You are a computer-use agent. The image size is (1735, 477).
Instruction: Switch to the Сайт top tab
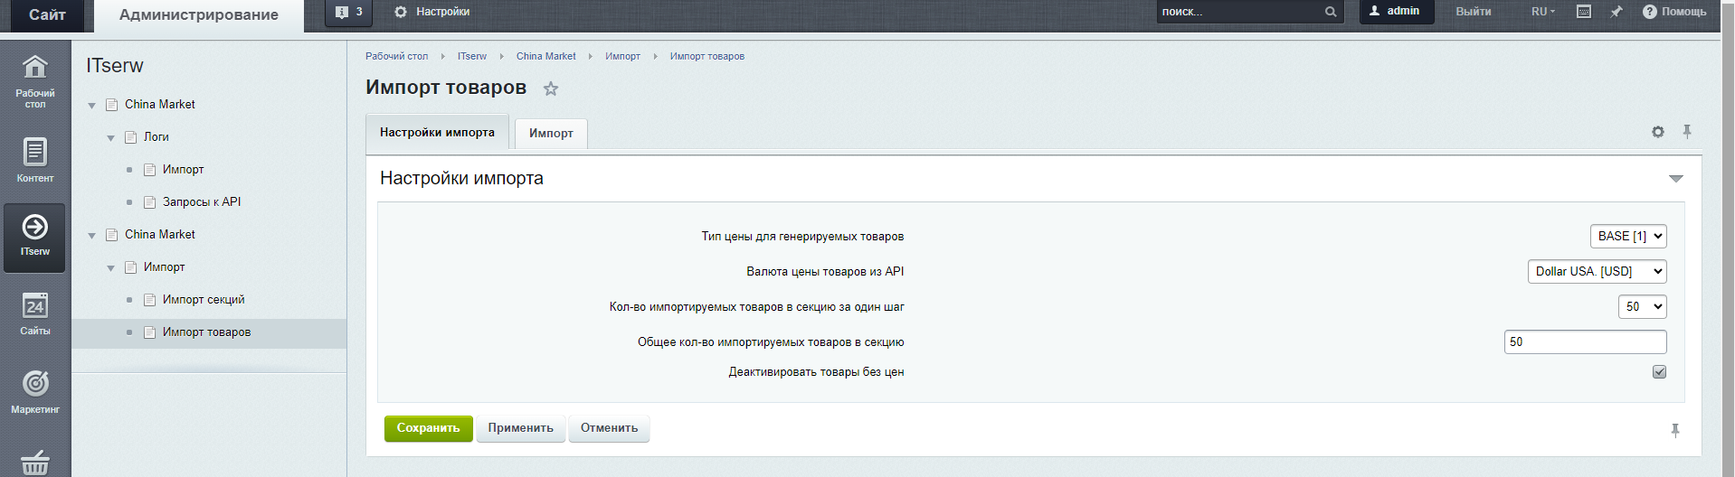point(47,15)
